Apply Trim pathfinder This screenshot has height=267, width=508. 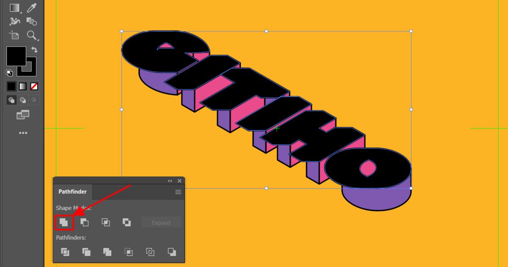coord(86,252)
